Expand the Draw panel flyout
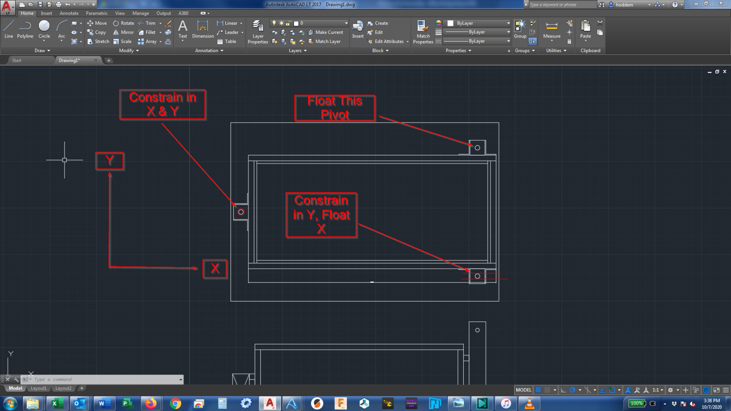The height and width of the screenshot is (411, 731). 42,51
